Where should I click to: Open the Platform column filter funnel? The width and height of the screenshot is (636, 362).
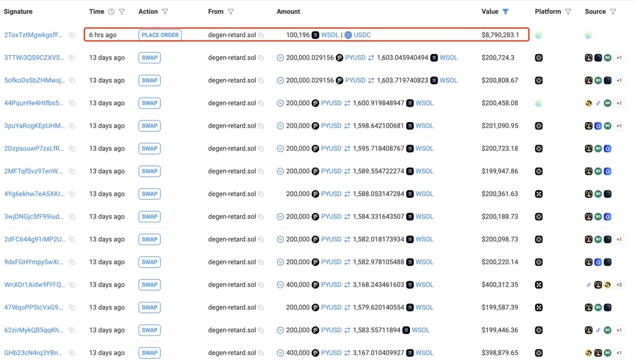tap(568, 11)
